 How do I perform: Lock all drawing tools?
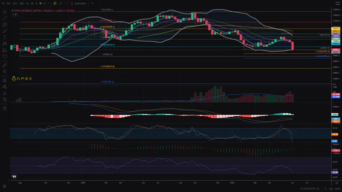(x=5, y=93)
